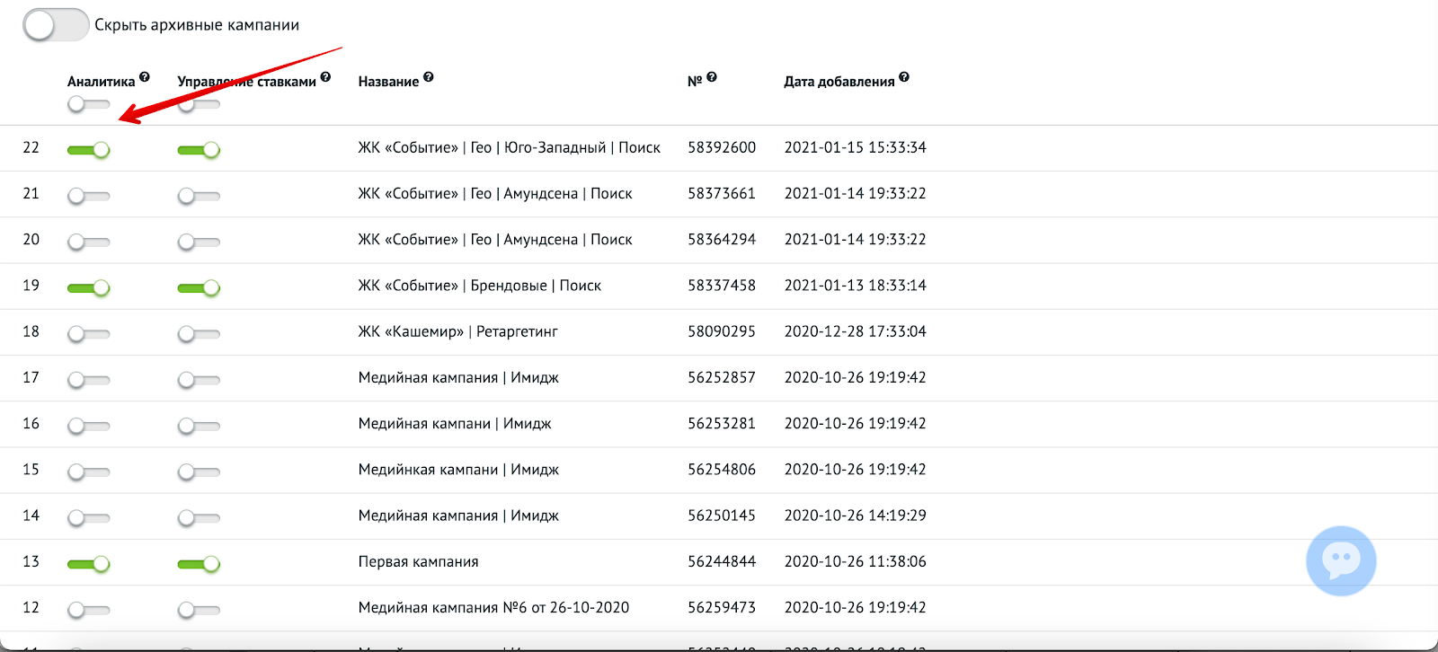Enable Управление ставками for campaign 56252857
The width and height of the screenshot is (1438, 652).
tap(199, 379)
